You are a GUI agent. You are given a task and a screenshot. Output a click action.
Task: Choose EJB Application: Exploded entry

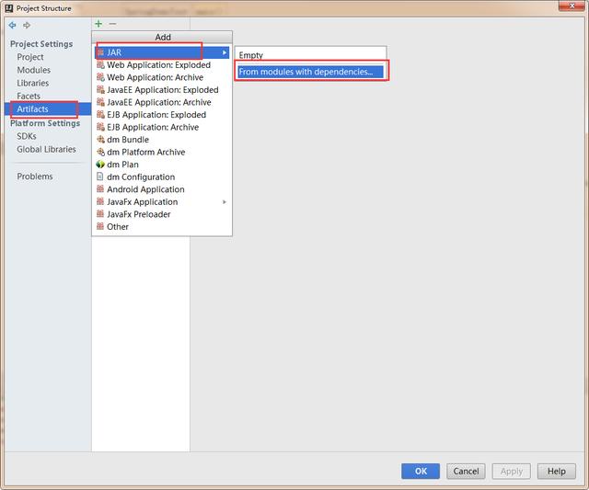tap(162, 114)
